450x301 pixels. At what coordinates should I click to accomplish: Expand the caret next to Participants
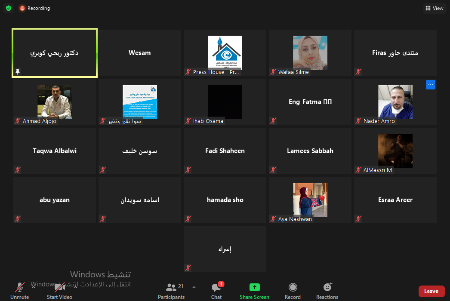(194, 287)
